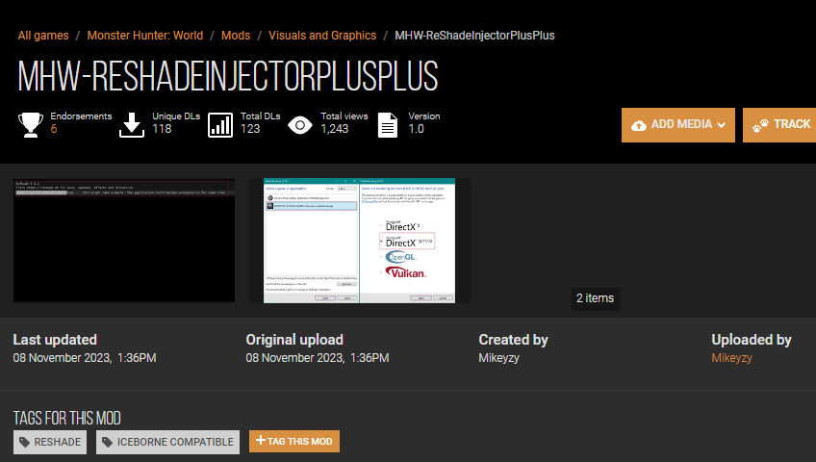Select the ICEBORNE COMPATIBLE tag

(x=167, y=442)
